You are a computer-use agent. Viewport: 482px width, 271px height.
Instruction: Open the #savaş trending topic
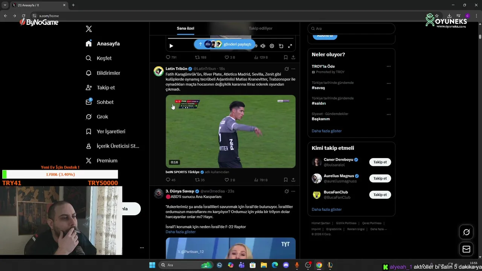[x=318, y=88]
